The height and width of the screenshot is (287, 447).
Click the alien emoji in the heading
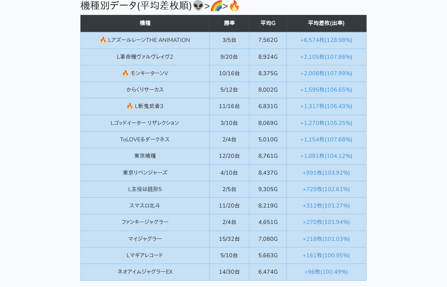pyautogui.click(x=198, y=6)
